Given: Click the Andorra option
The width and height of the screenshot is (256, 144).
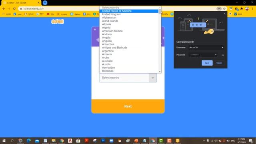Looking at the screenshot, I should pos(129,34).
